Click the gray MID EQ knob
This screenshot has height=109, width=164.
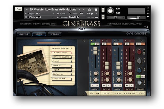tap(139, 61)
